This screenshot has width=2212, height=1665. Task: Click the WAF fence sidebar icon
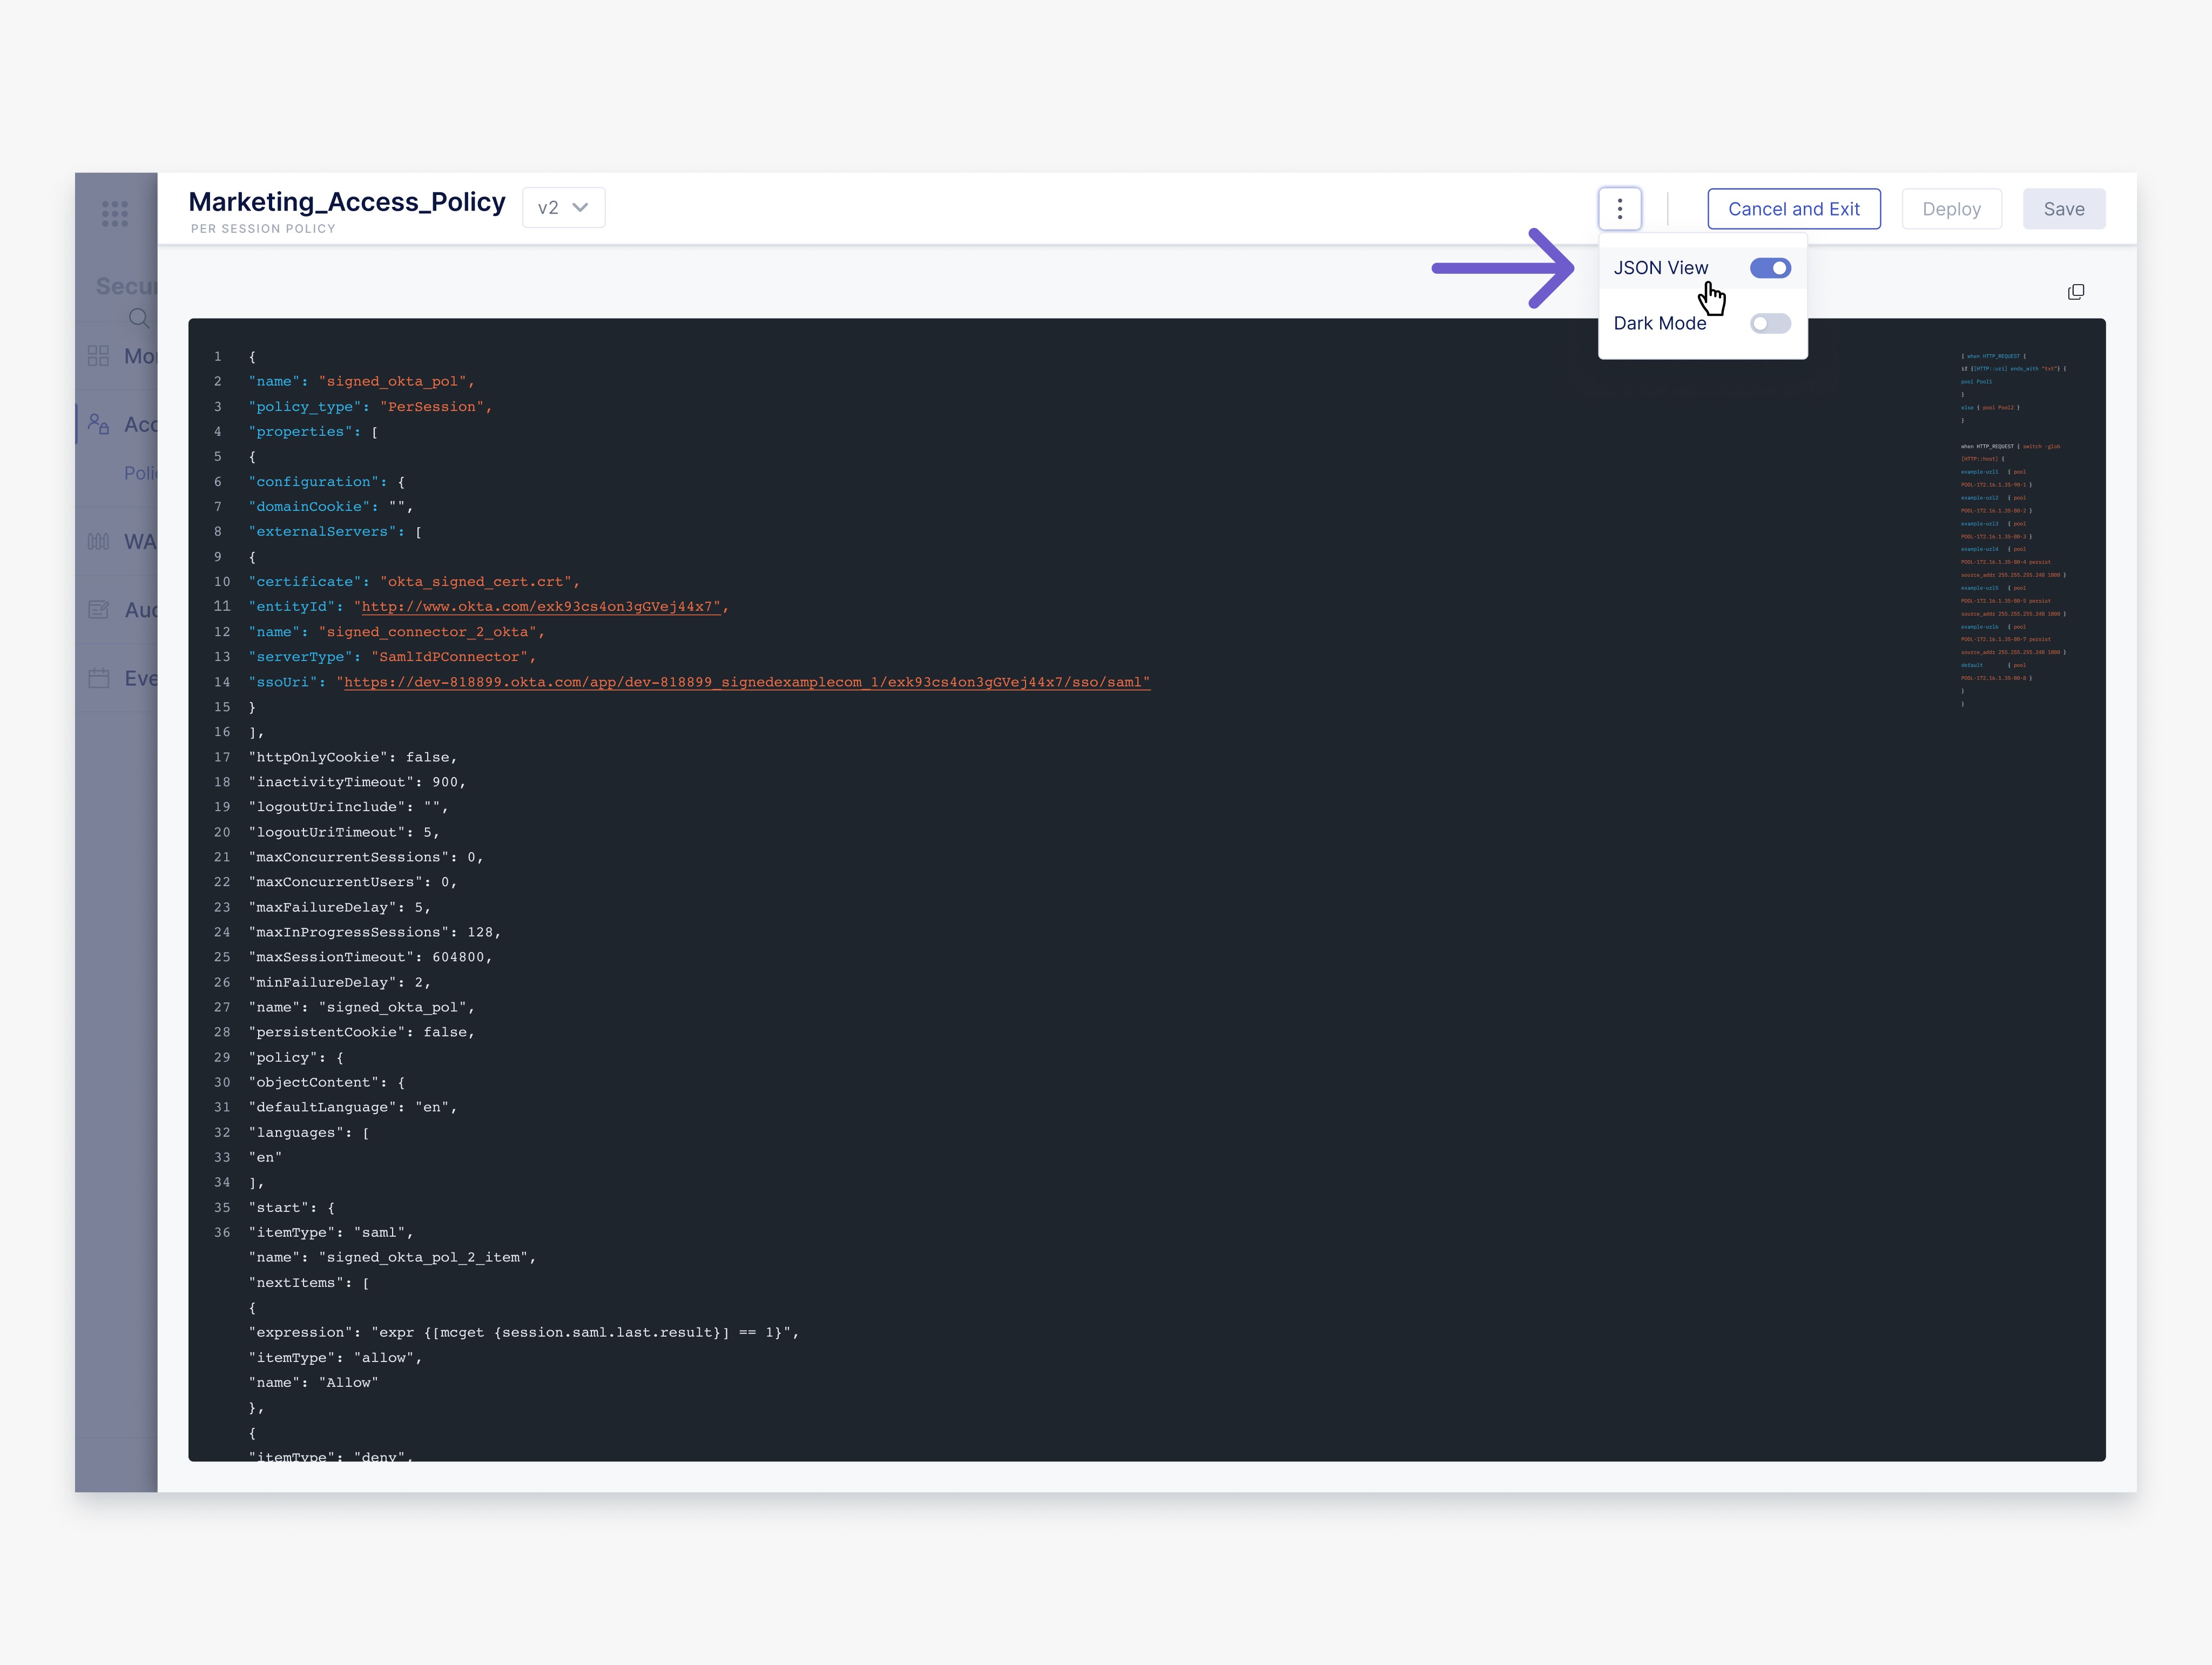[98, 541]
